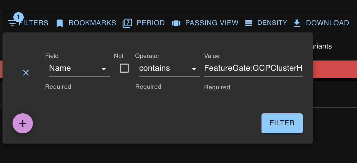Click the Value field with FeatureGate text

[x=253, y=68]
